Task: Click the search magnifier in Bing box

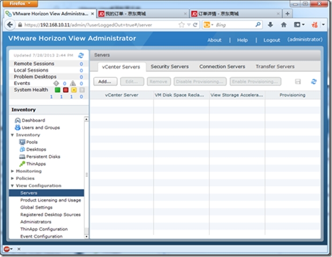Action: tap(258, 25)
